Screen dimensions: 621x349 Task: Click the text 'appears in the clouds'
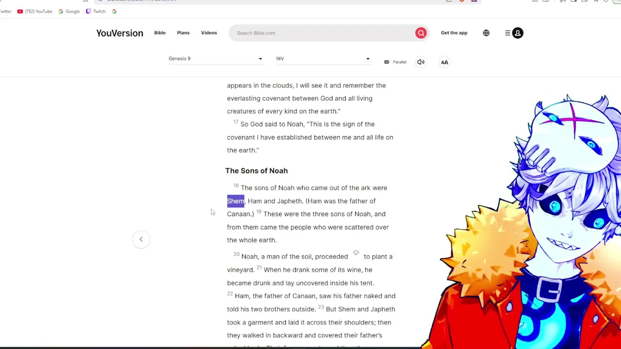pyautogui.click(x=260, y=85)
